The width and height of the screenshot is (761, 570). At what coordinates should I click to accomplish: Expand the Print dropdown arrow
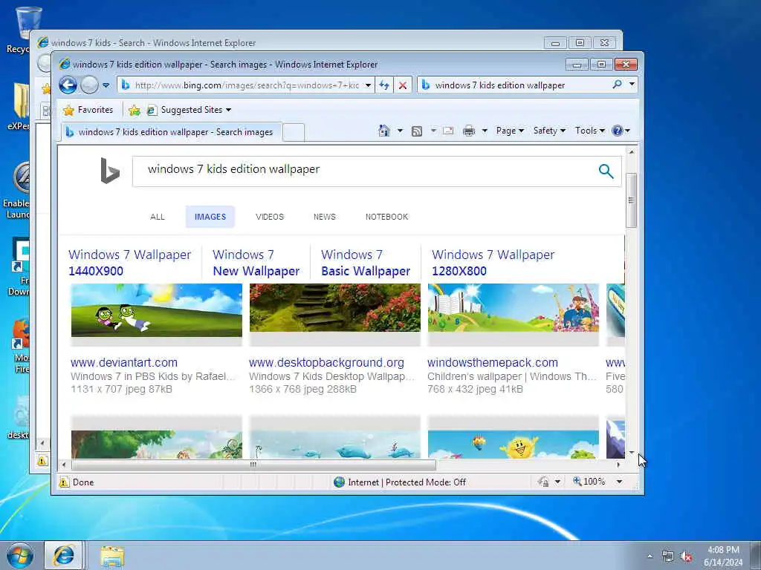(485, 131)
